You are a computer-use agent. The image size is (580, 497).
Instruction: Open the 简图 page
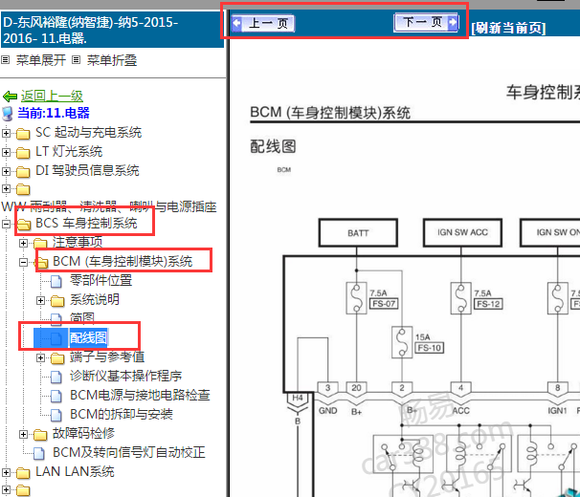click(x=82, y=318)
